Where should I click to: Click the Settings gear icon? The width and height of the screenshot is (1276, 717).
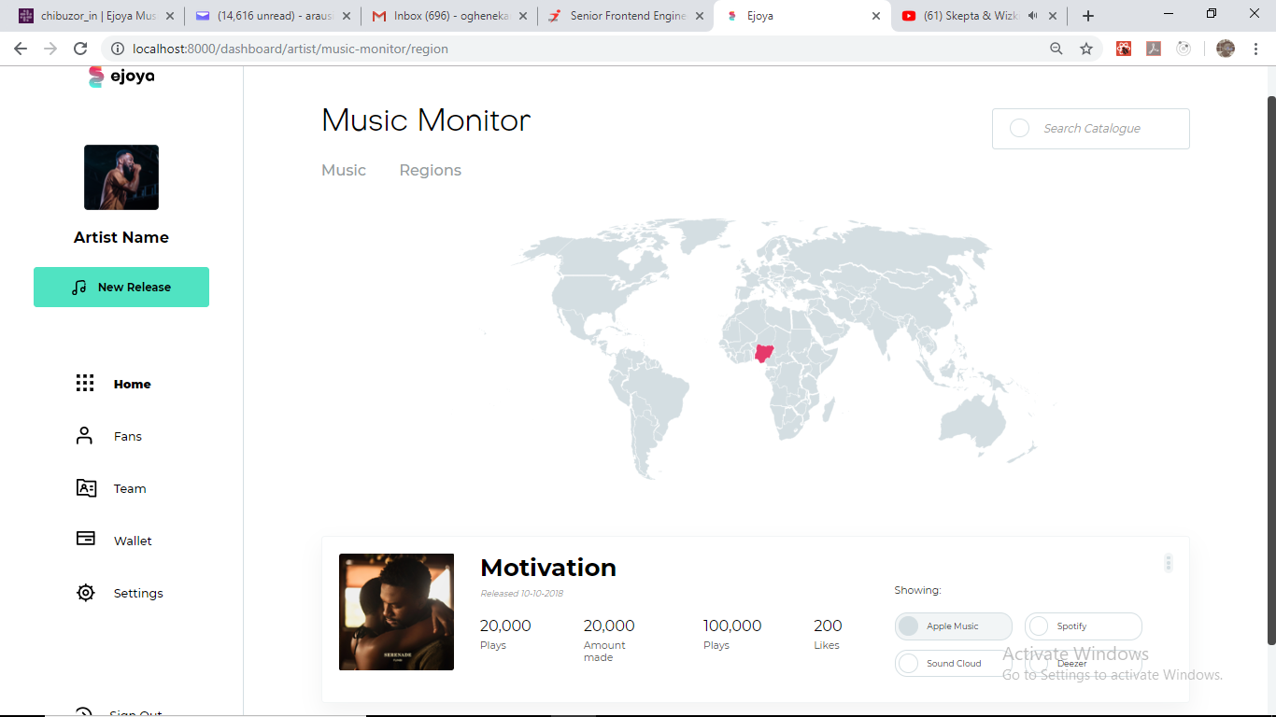point(86,593)
